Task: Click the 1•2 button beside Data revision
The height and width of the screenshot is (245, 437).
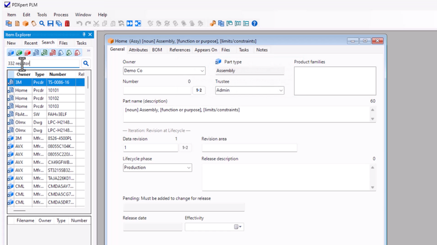Action: pos(186,148)
